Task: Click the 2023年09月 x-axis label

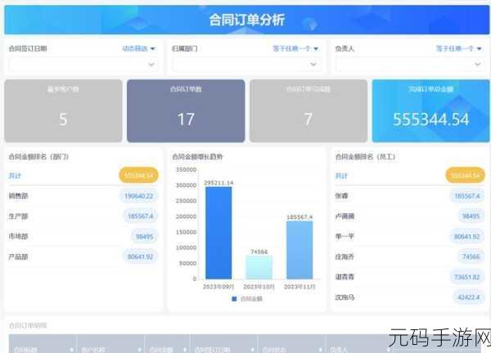Action: tap(218, 286)
